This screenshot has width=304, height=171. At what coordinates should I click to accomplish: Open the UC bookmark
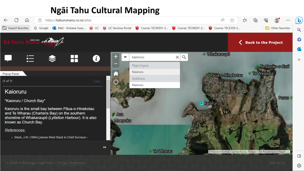94,28
